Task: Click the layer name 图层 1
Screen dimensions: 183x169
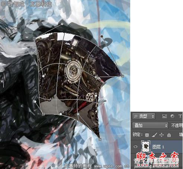Action: [x=158, y=147]
